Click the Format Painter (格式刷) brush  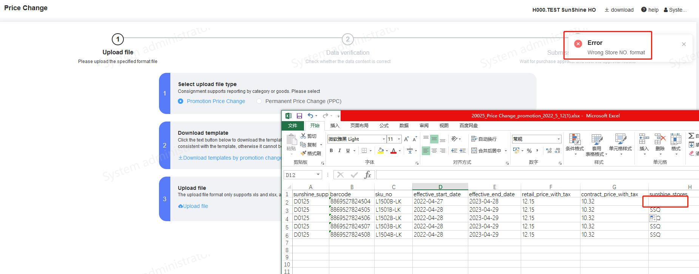coord(311,153)
